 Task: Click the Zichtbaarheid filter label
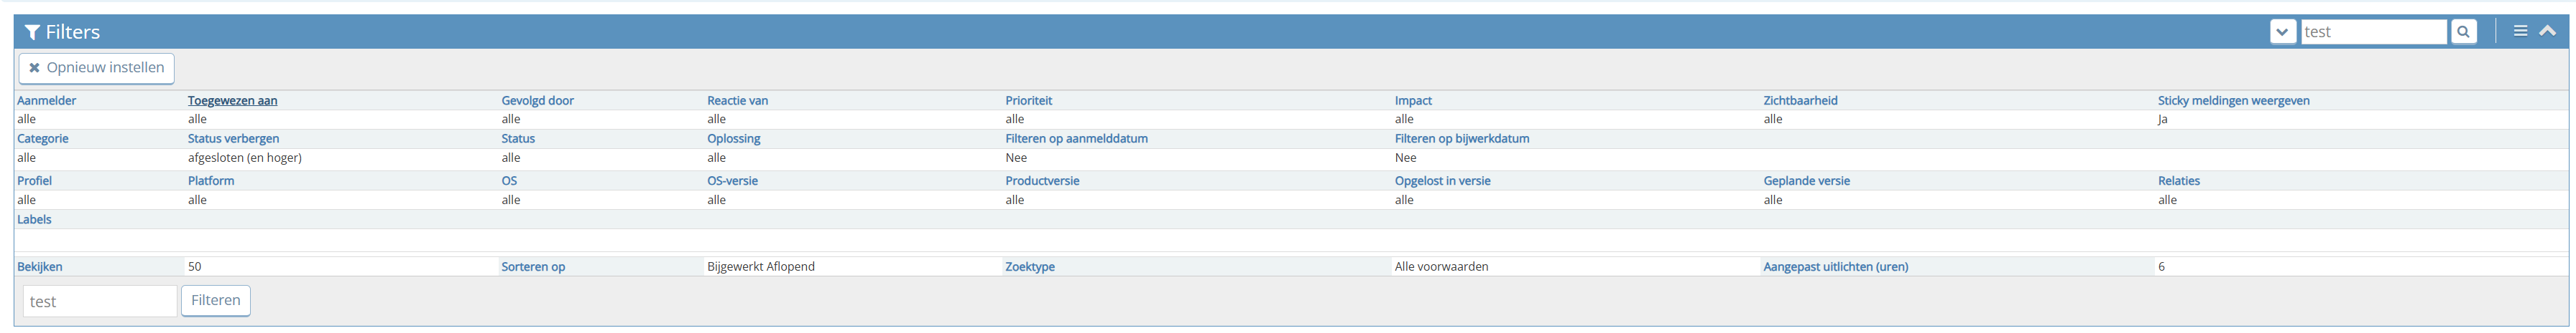(1800, 101)
